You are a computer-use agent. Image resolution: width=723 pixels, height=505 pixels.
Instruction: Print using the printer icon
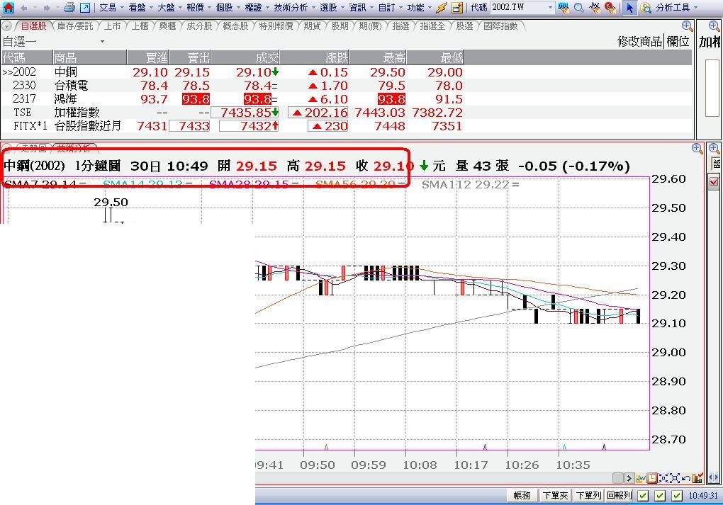[x=69, y=7]
